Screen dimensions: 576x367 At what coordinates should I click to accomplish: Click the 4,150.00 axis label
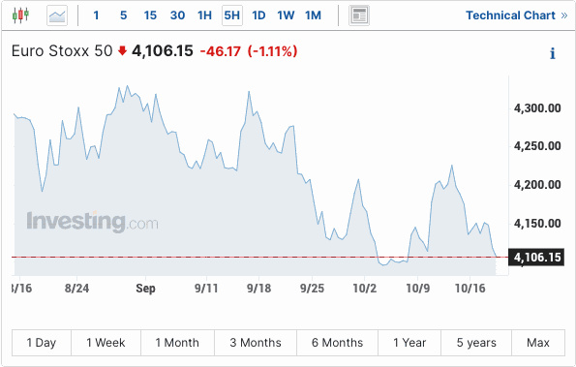[x=537, y=224]
